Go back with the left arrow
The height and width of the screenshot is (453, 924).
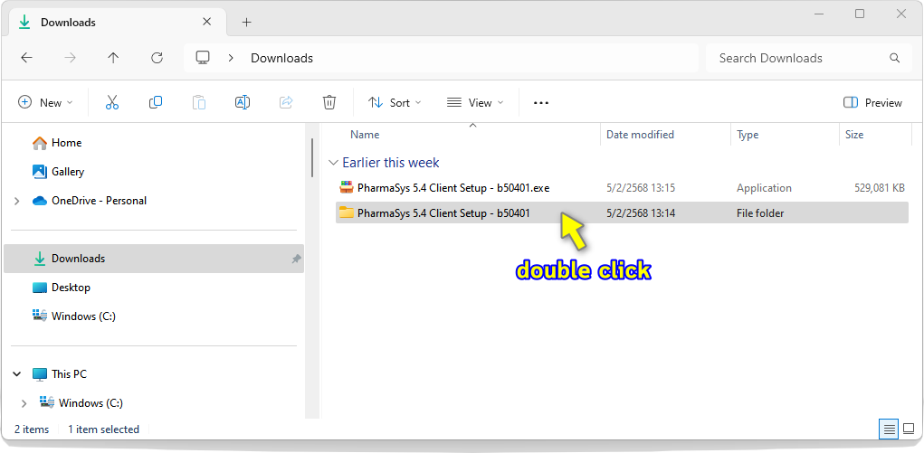[26, 58]
